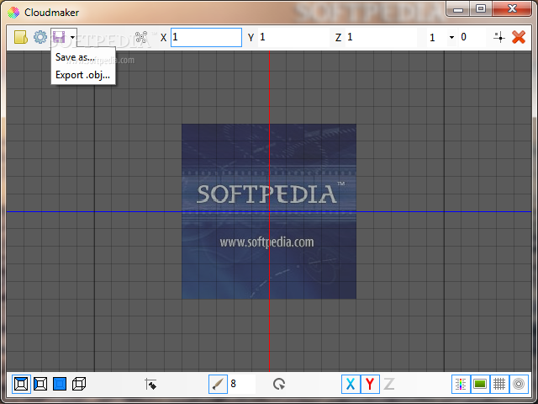Open the combo box showing 1

tap(442, 37)
